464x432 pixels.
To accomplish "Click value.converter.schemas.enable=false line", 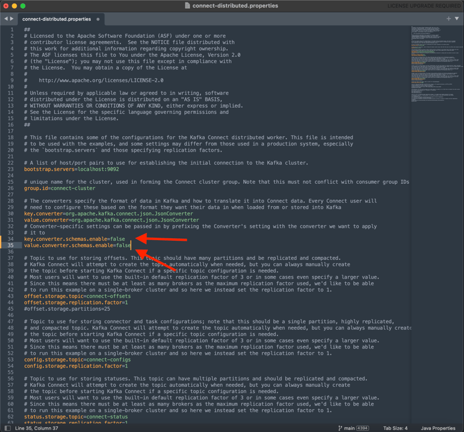I will 77,245.
